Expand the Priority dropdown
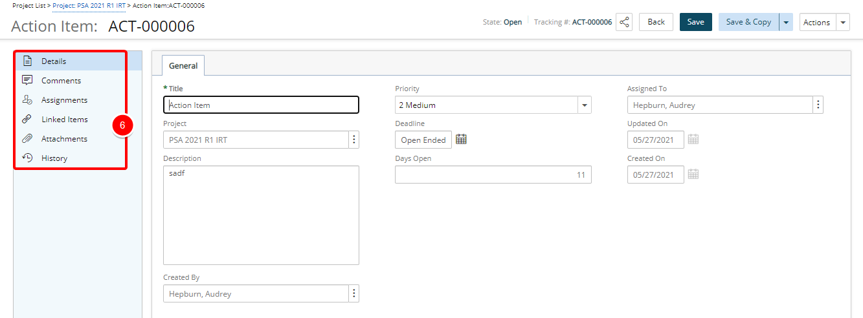 coord(584,105)
